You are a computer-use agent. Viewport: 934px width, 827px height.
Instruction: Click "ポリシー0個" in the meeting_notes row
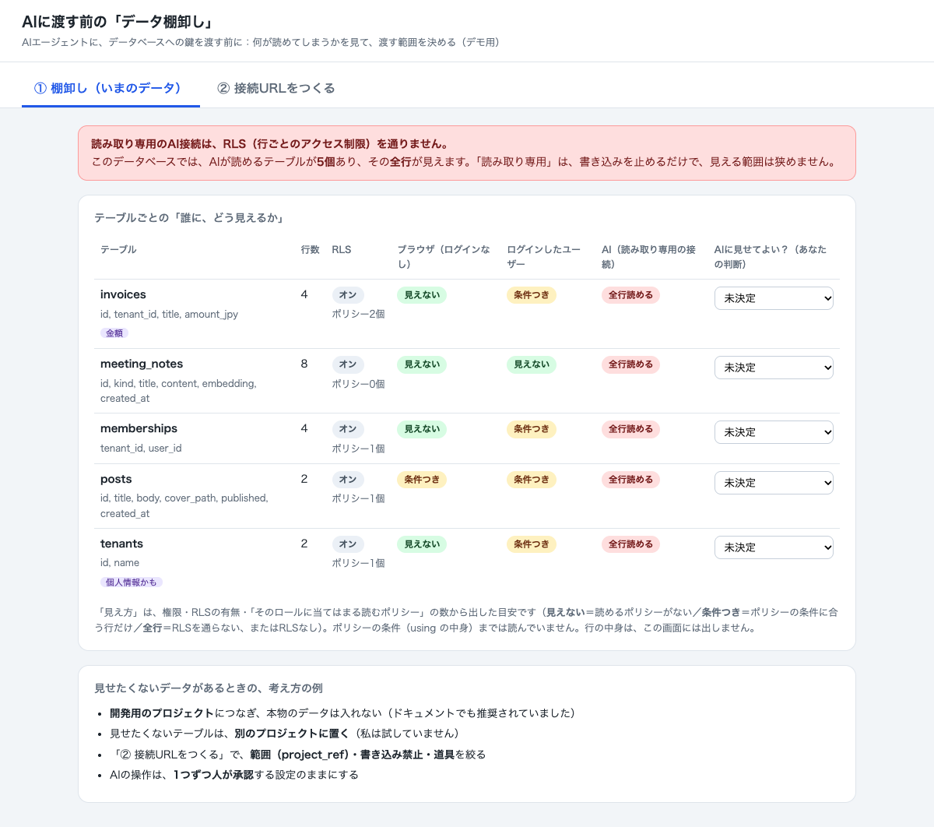point(358,384)
